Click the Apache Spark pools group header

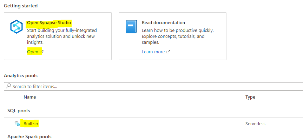pyautogui.click(x=29, y=137)
